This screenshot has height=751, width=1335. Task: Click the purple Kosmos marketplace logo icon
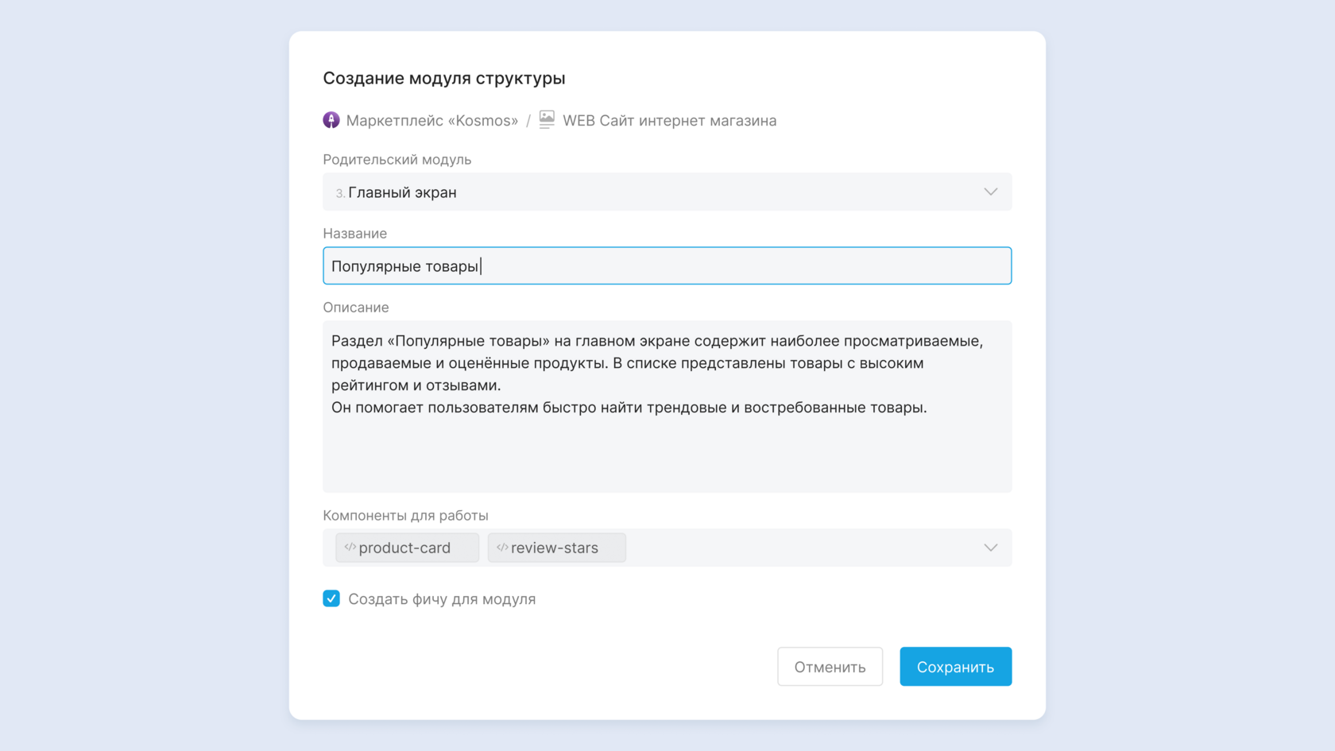pyautogui.click(x=331, y=120)
